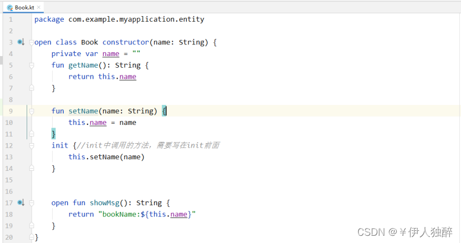Viewport: 461px width, 243px height.
Task: Click the empty string literal "" on line 4
Action: pyautogui.click(x=136, y=53)
